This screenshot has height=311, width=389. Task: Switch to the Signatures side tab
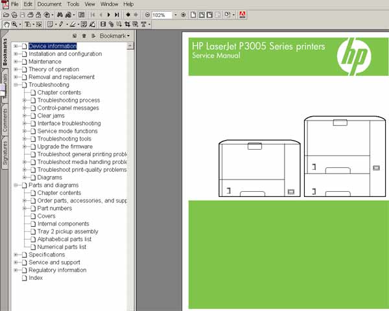(5, 153)
